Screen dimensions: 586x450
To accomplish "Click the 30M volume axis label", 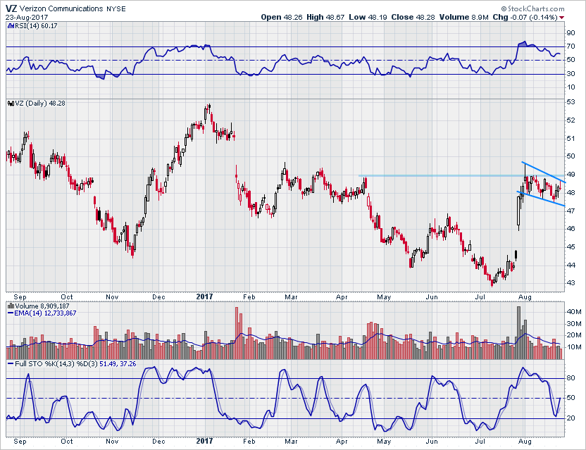I will 573,324.
